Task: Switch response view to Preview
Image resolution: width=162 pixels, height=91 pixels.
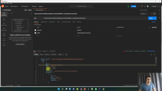Action: pyautogui.click(x=47, y=54)
